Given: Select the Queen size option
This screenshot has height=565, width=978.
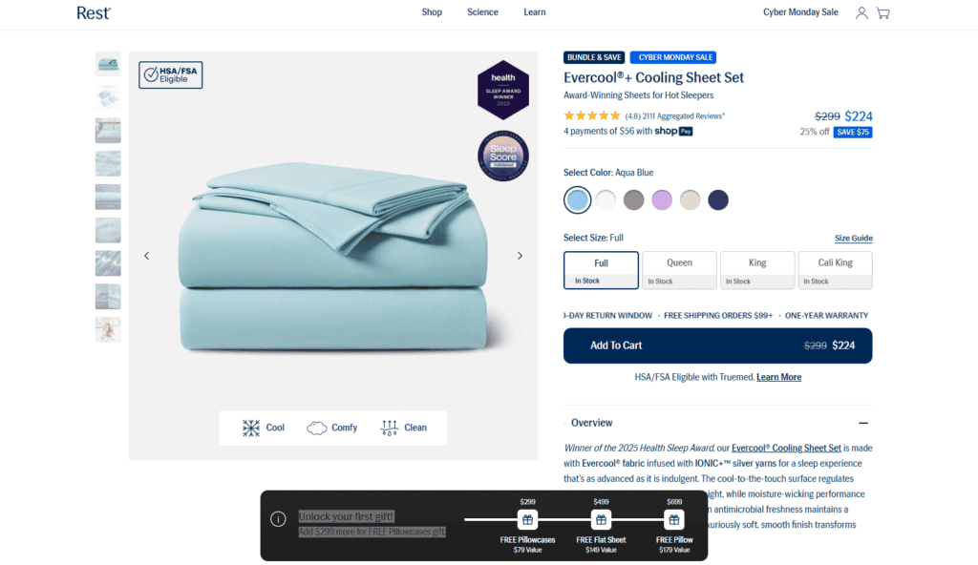Looking at the screenshot, I should 679,270.
